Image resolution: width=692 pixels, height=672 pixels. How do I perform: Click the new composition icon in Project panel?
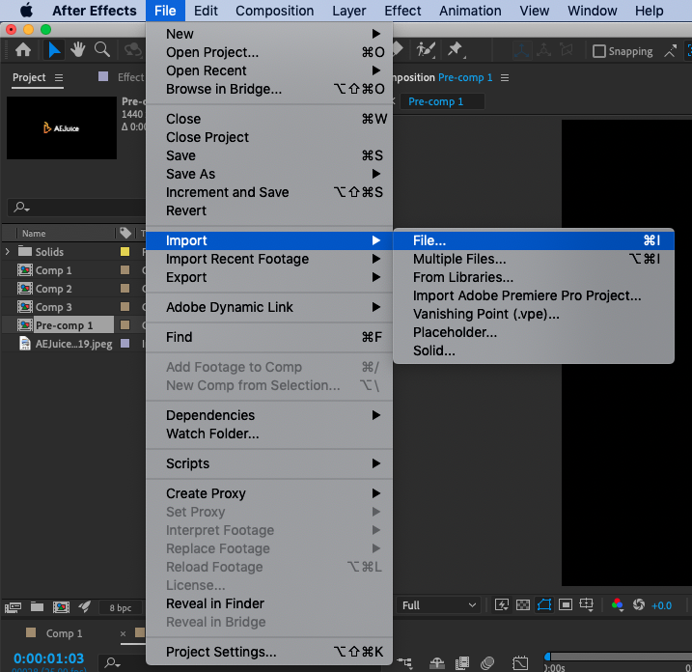[x=60, y=607]
